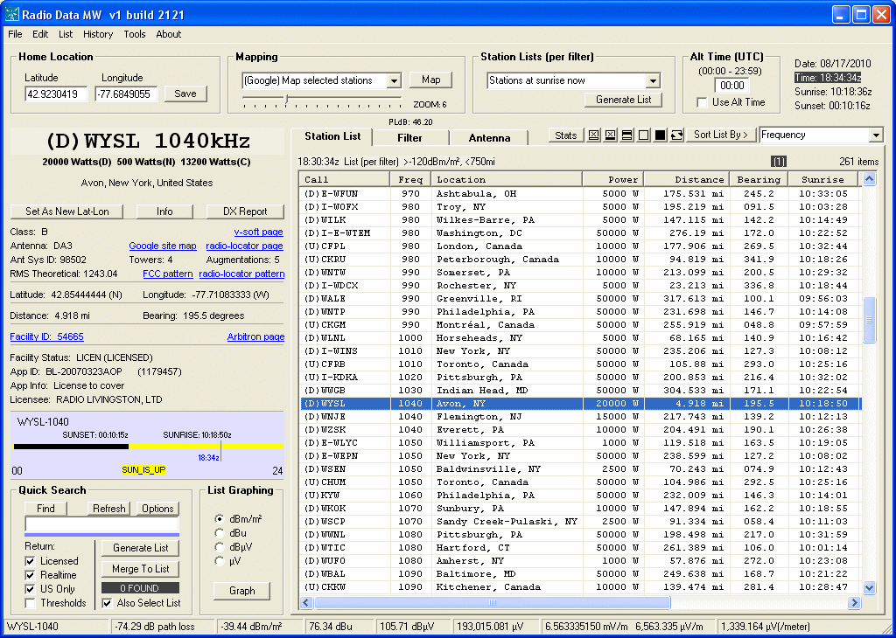Click the swap-arrows toolbar icon
The image size is (896, 638).
click(x=675, y=135)
